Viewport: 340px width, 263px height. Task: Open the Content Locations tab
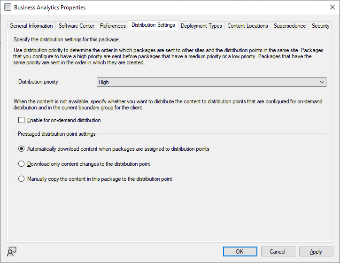point(247,26)
